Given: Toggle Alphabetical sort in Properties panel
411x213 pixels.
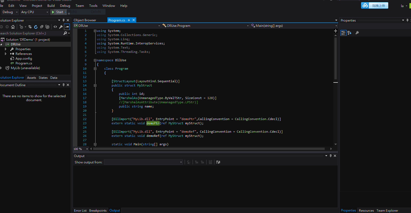Looking at the screenshot, I should pos(349,33).
